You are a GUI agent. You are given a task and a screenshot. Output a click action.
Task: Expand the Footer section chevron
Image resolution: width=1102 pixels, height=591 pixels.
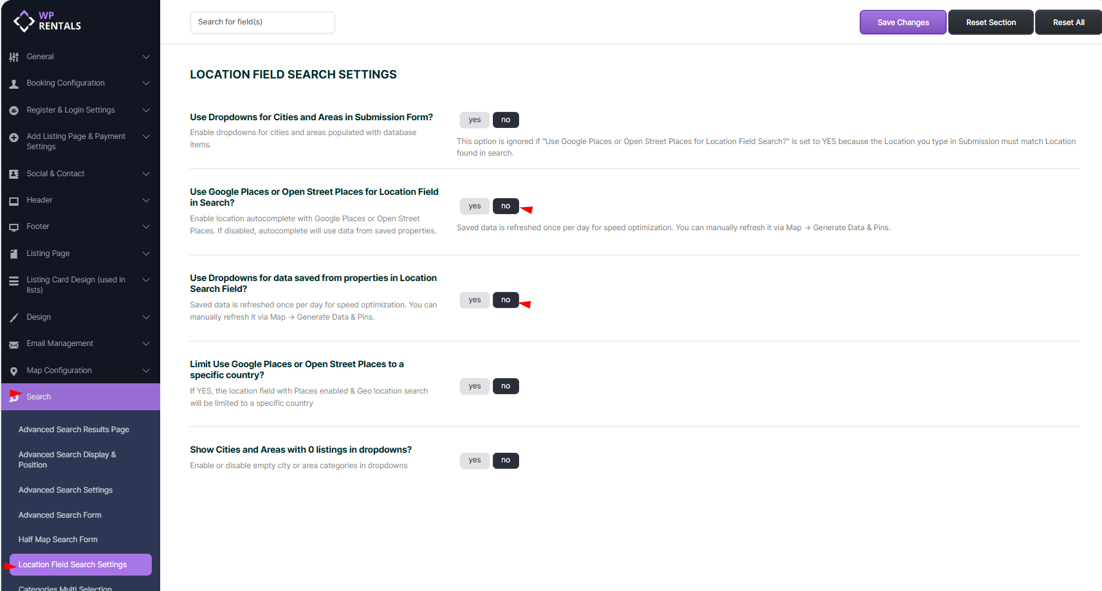(146, 226)
